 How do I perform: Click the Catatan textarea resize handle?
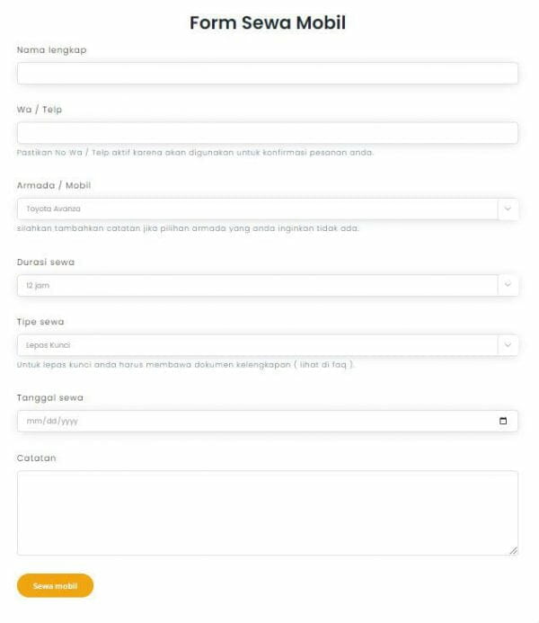513,550
